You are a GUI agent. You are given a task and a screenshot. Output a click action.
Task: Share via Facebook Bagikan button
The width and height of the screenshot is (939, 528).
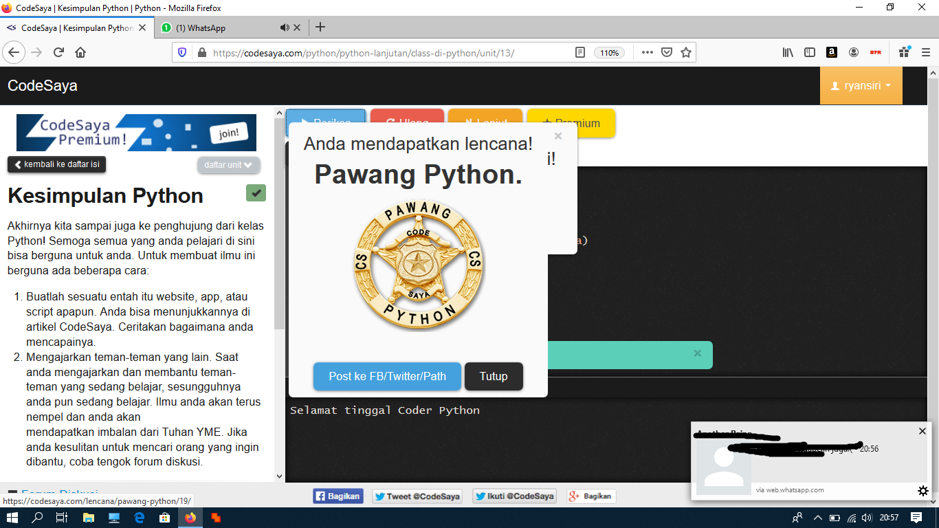pyautogui.click(x=338, y=496)
